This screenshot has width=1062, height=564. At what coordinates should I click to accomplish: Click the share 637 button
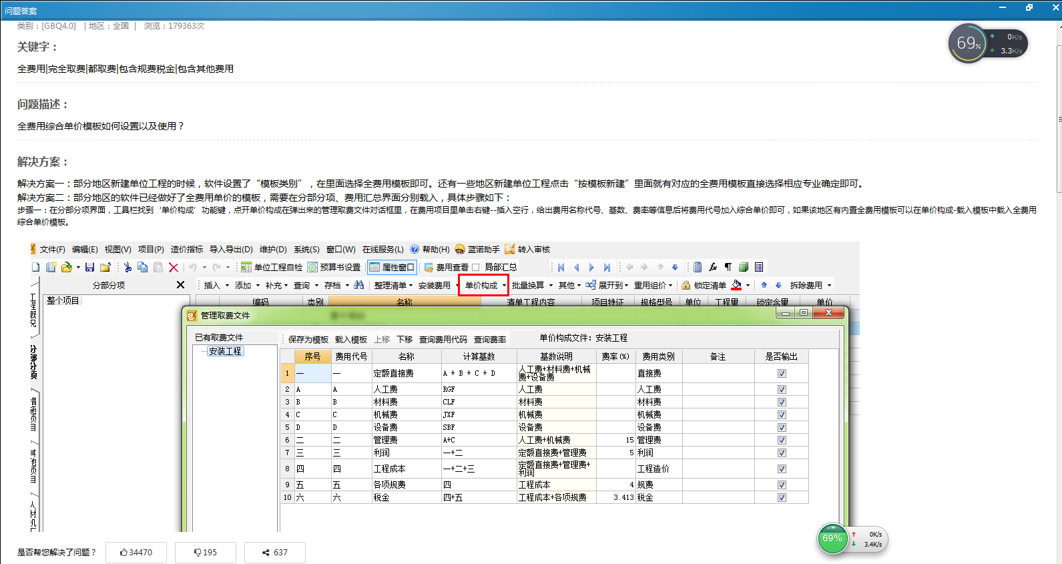(x=275, y=553)
